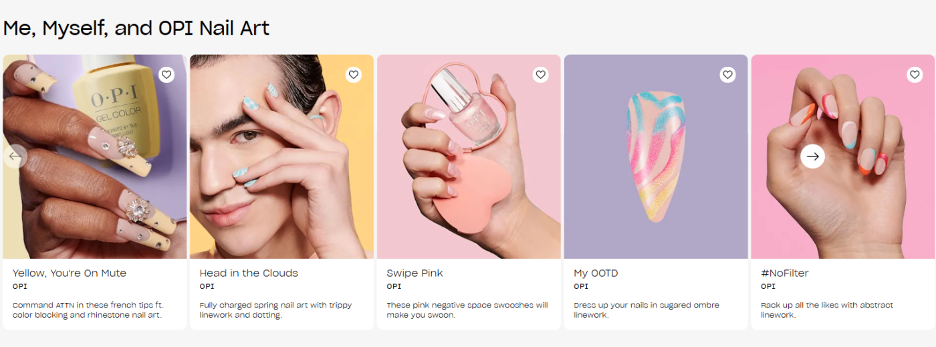
Task: Favorite the Yellow, You're On Mute look
Action: click(x=166, y=75)
